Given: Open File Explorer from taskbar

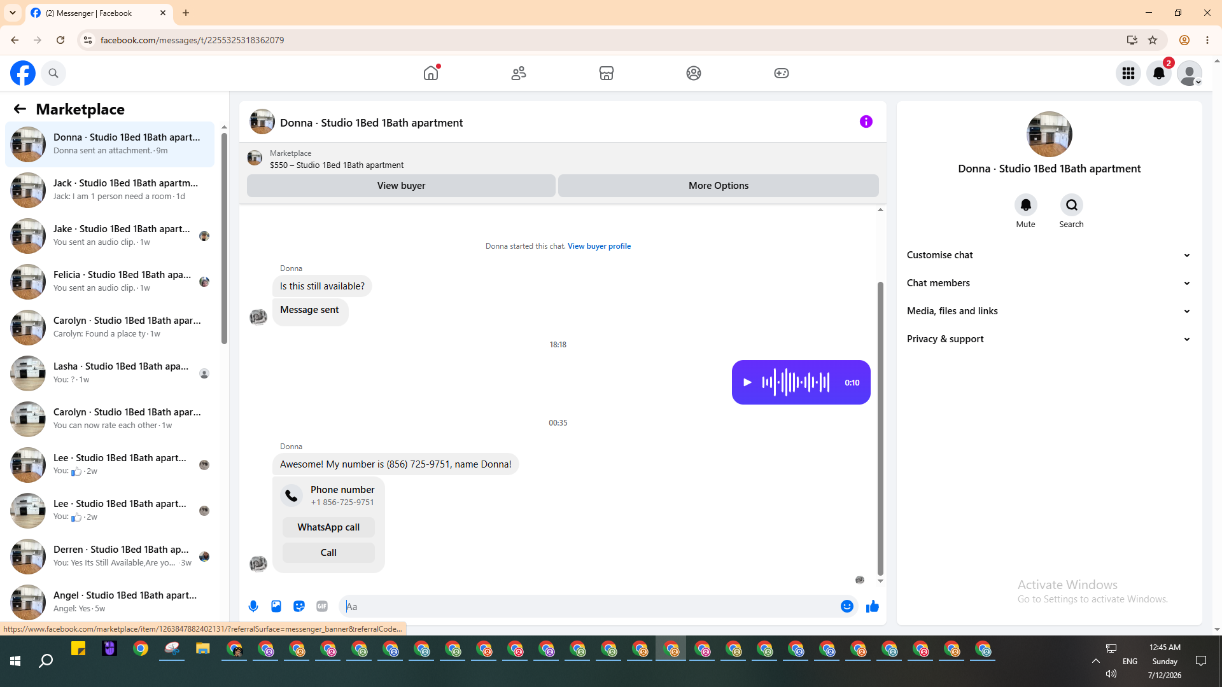Looking at the screenshot, I should click(203, 649).
